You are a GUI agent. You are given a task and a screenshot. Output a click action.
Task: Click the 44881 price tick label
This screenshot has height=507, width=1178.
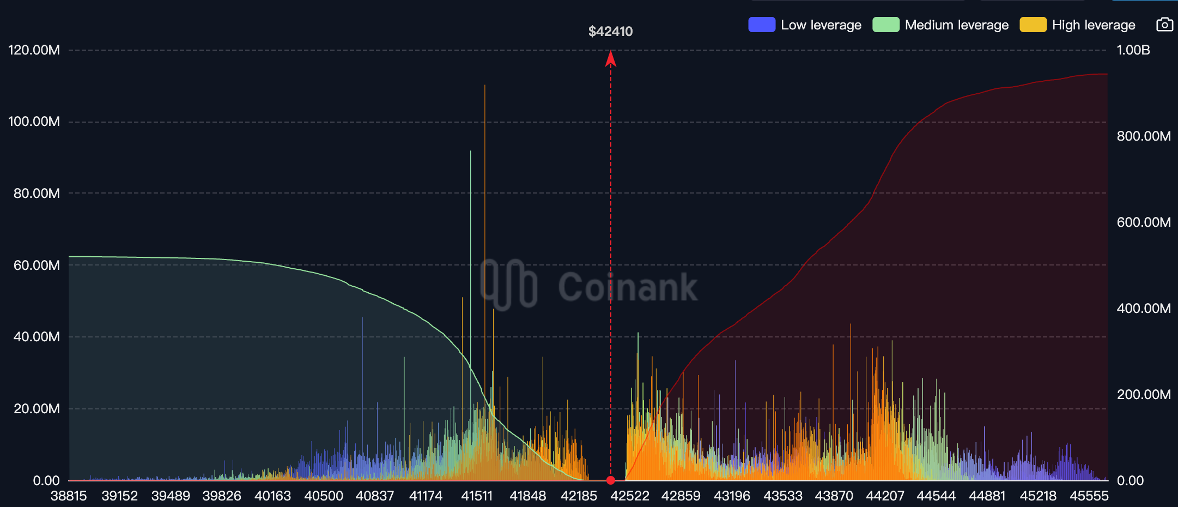(x=987, y=496)
